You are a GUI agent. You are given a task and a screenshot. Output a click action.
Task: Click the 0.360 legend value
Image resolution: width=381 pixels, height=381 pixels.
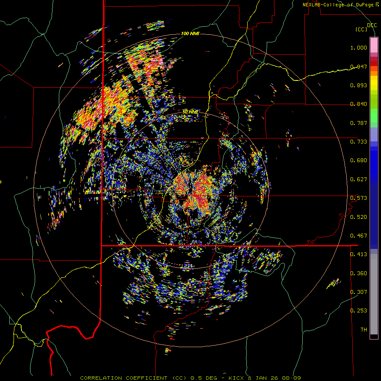point(359,273)
